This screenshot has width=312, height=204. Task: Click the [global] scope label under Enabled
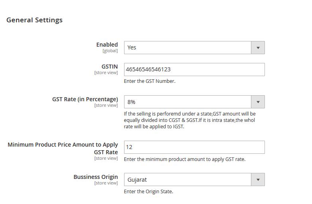(110, 51)
